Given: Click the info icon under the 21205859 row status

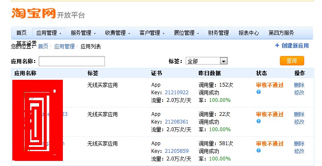Looking at the screenshot, I should click(259, 150).
